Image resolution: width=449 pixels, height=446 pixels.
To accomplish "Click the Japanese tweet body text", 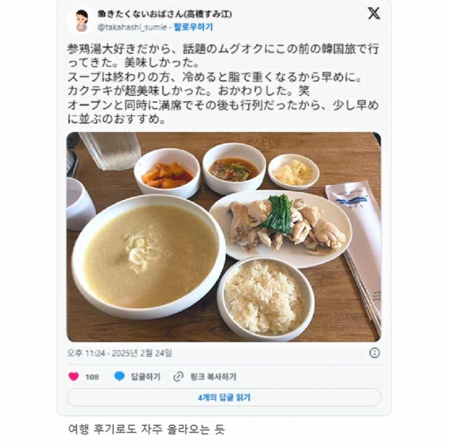I will (x=223, y=84).
